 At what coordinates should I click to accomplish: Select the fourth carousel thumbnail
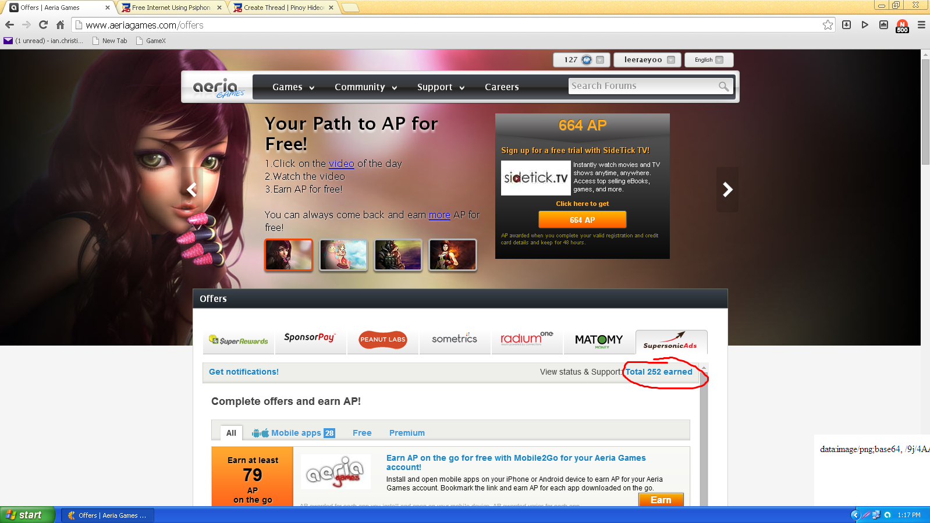(453, 255)
